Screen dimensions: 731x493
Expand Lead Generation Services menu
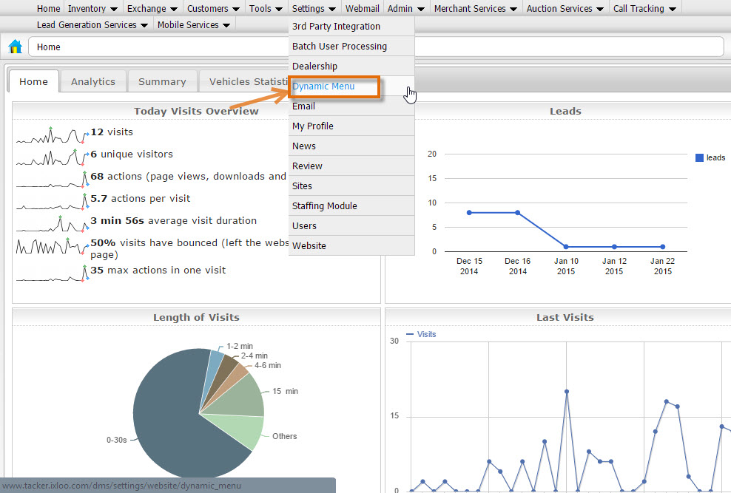(x=92, y=24)
